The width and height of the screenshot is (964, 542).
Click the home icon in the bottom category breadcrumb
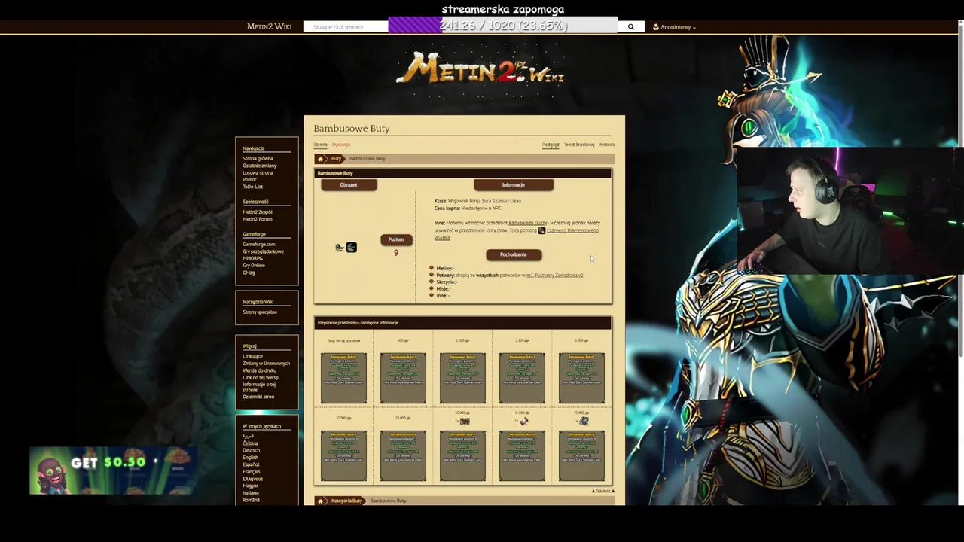320,501
